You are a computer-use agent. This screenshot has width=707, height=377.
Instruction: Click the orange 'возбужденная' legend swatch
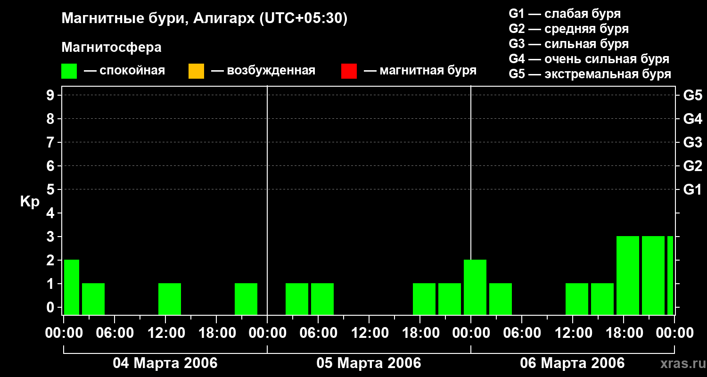[196, 71]
